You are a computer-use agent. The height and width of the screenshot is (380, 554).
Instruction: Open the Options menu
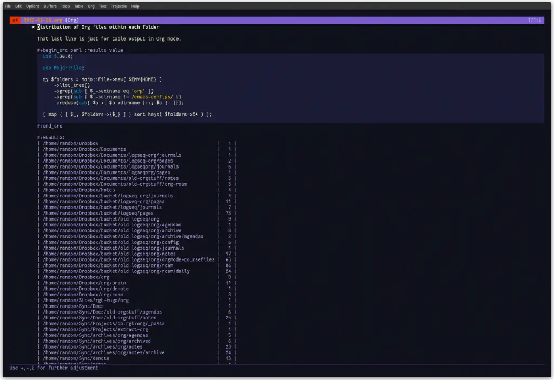32,6
